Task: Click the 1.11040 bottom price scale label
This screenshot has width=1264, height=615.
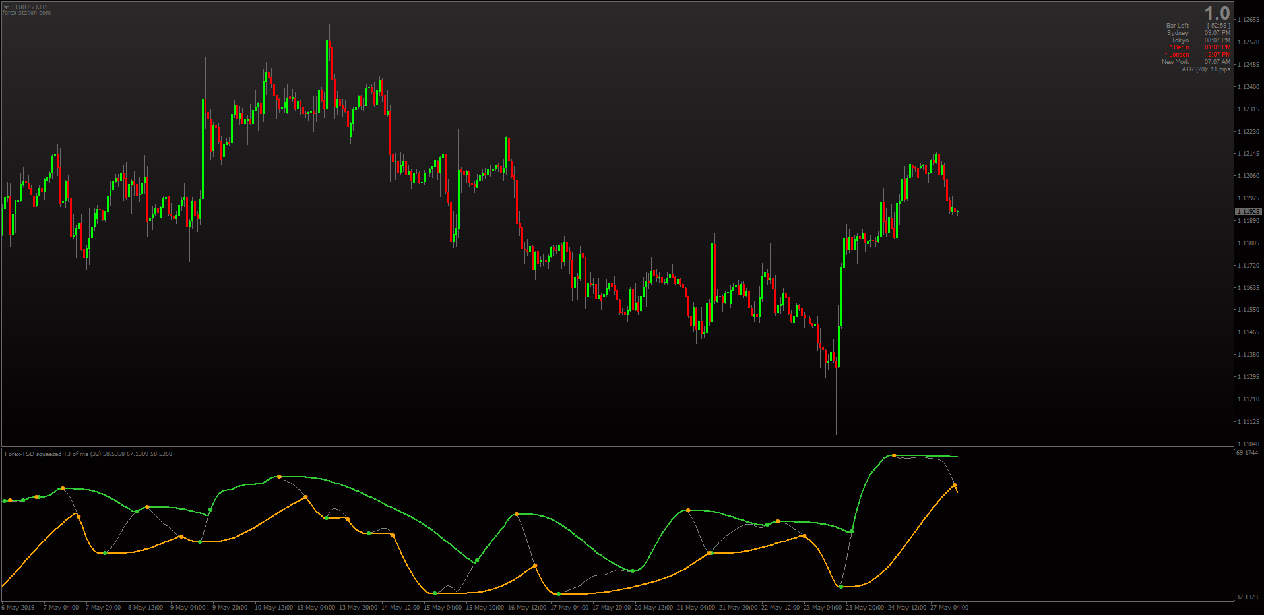Action: [1248, 444]
